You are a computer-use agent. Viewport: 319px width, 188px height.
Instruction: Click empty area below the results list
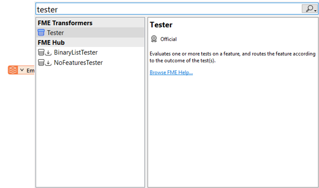click(x=90, y=128)
